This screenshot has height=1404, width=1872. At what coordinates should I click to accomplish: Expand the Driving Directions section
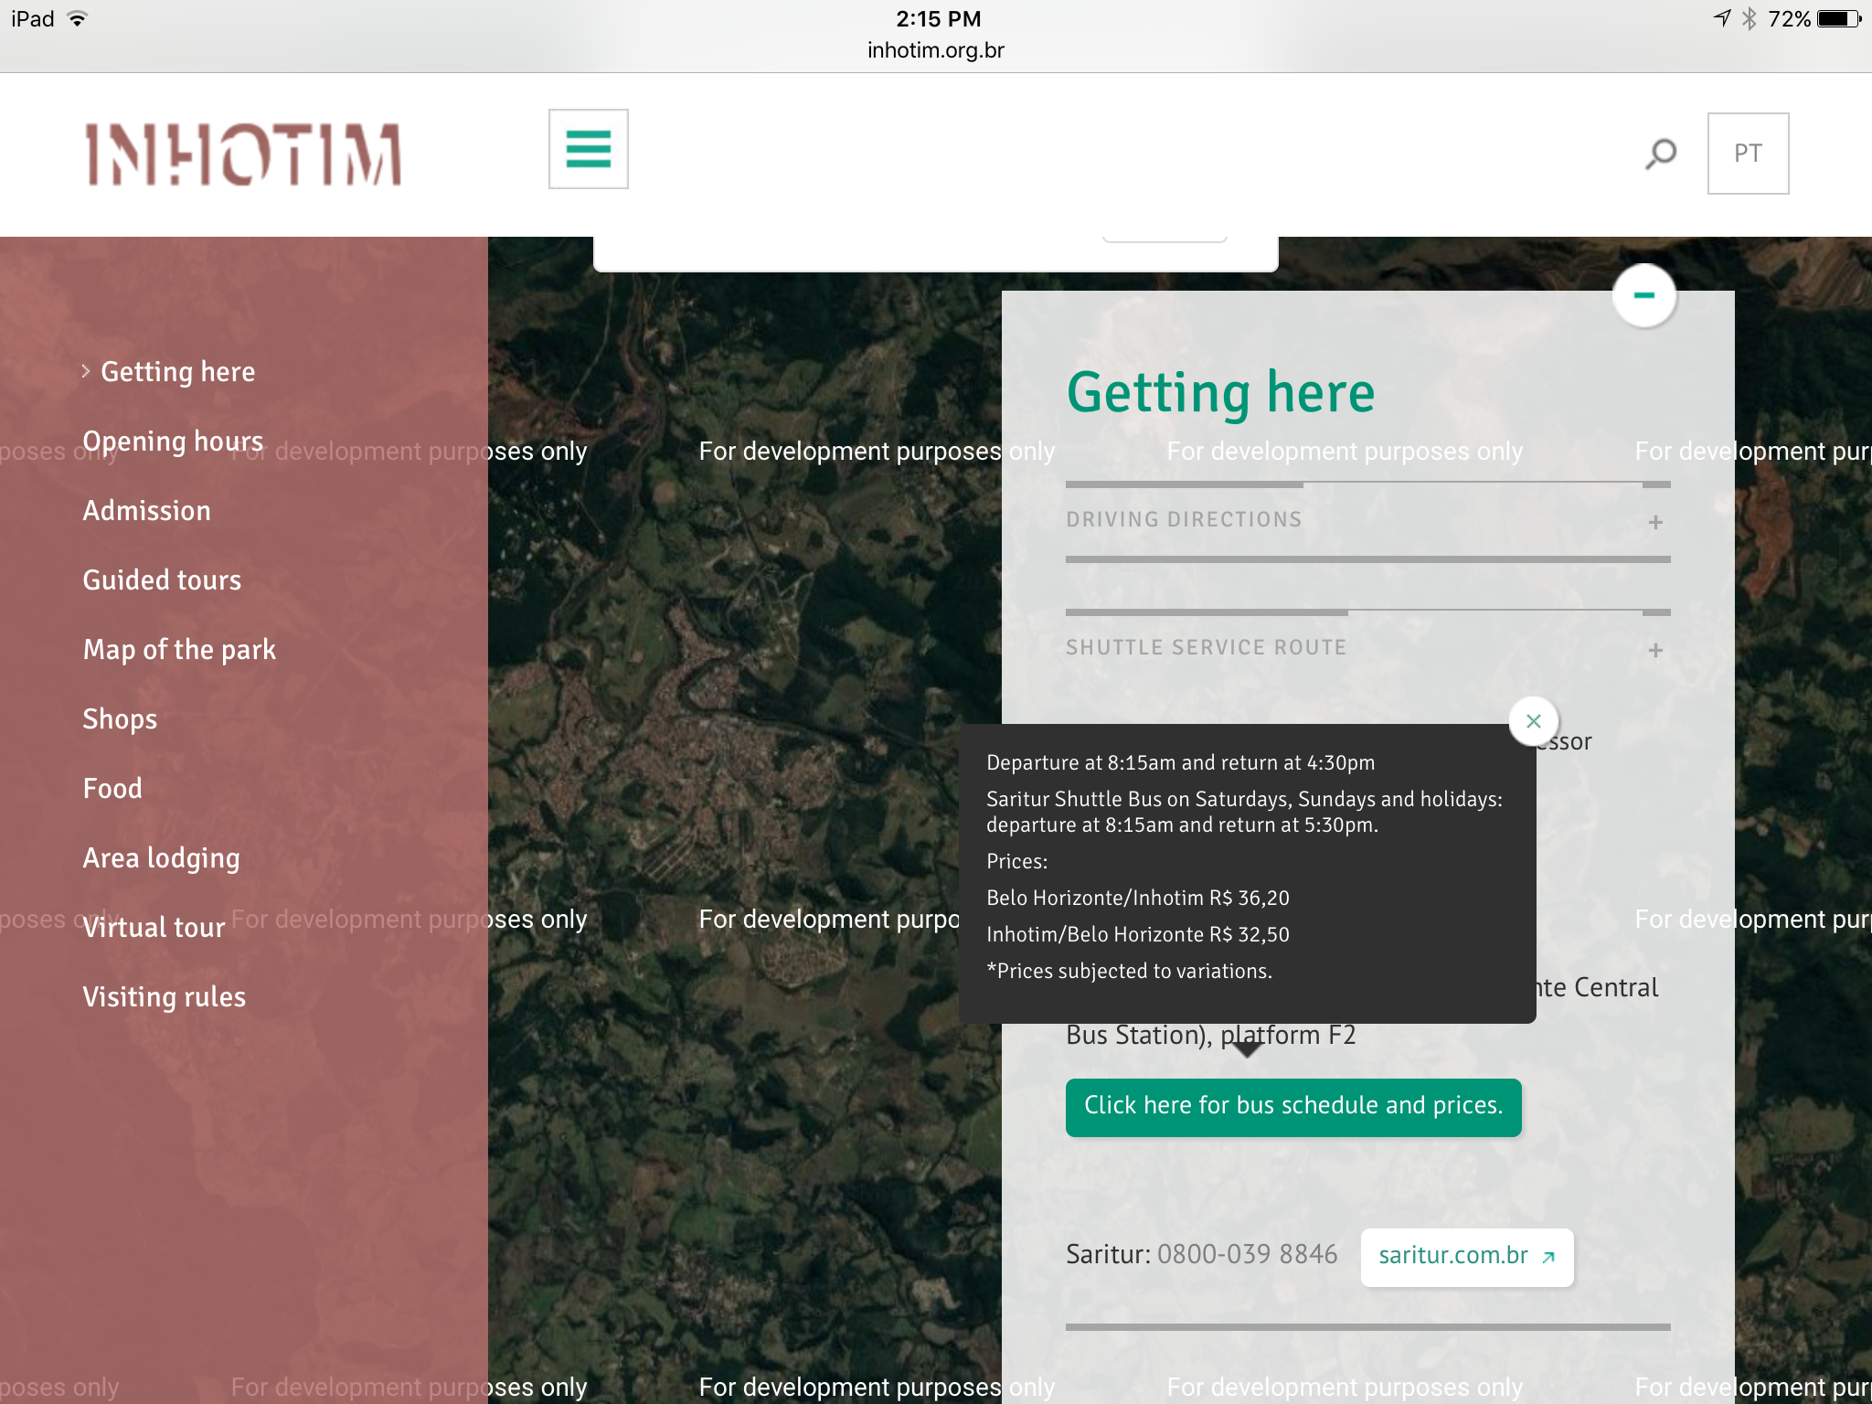pos(1367,520)
